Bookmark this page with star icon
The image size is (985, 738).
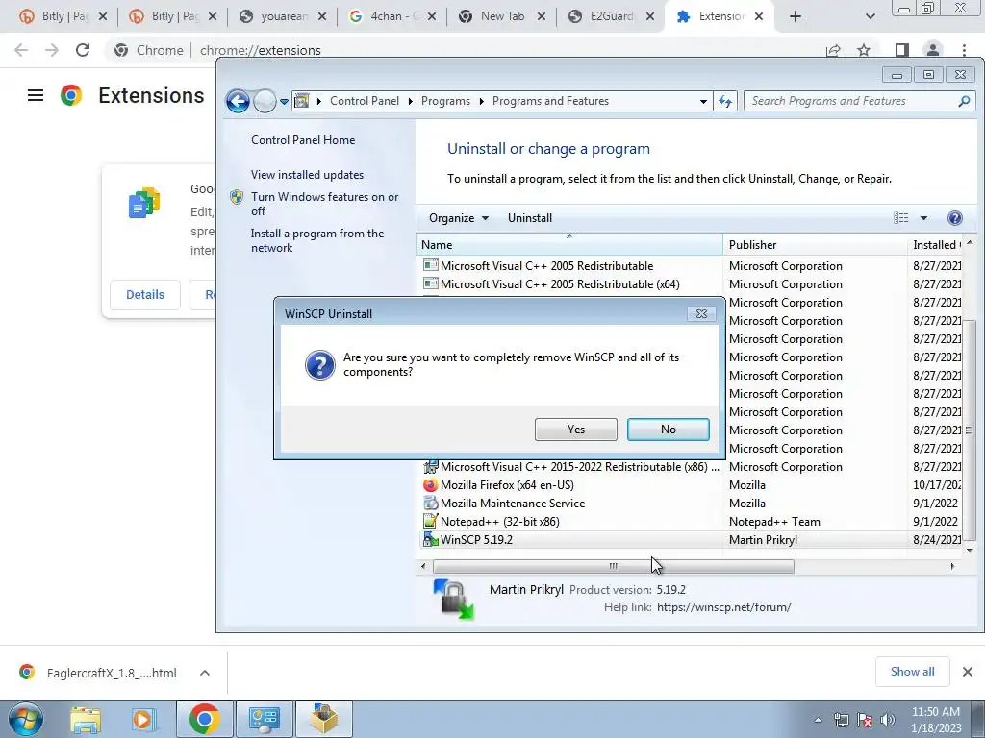click(x=864, y=50)
